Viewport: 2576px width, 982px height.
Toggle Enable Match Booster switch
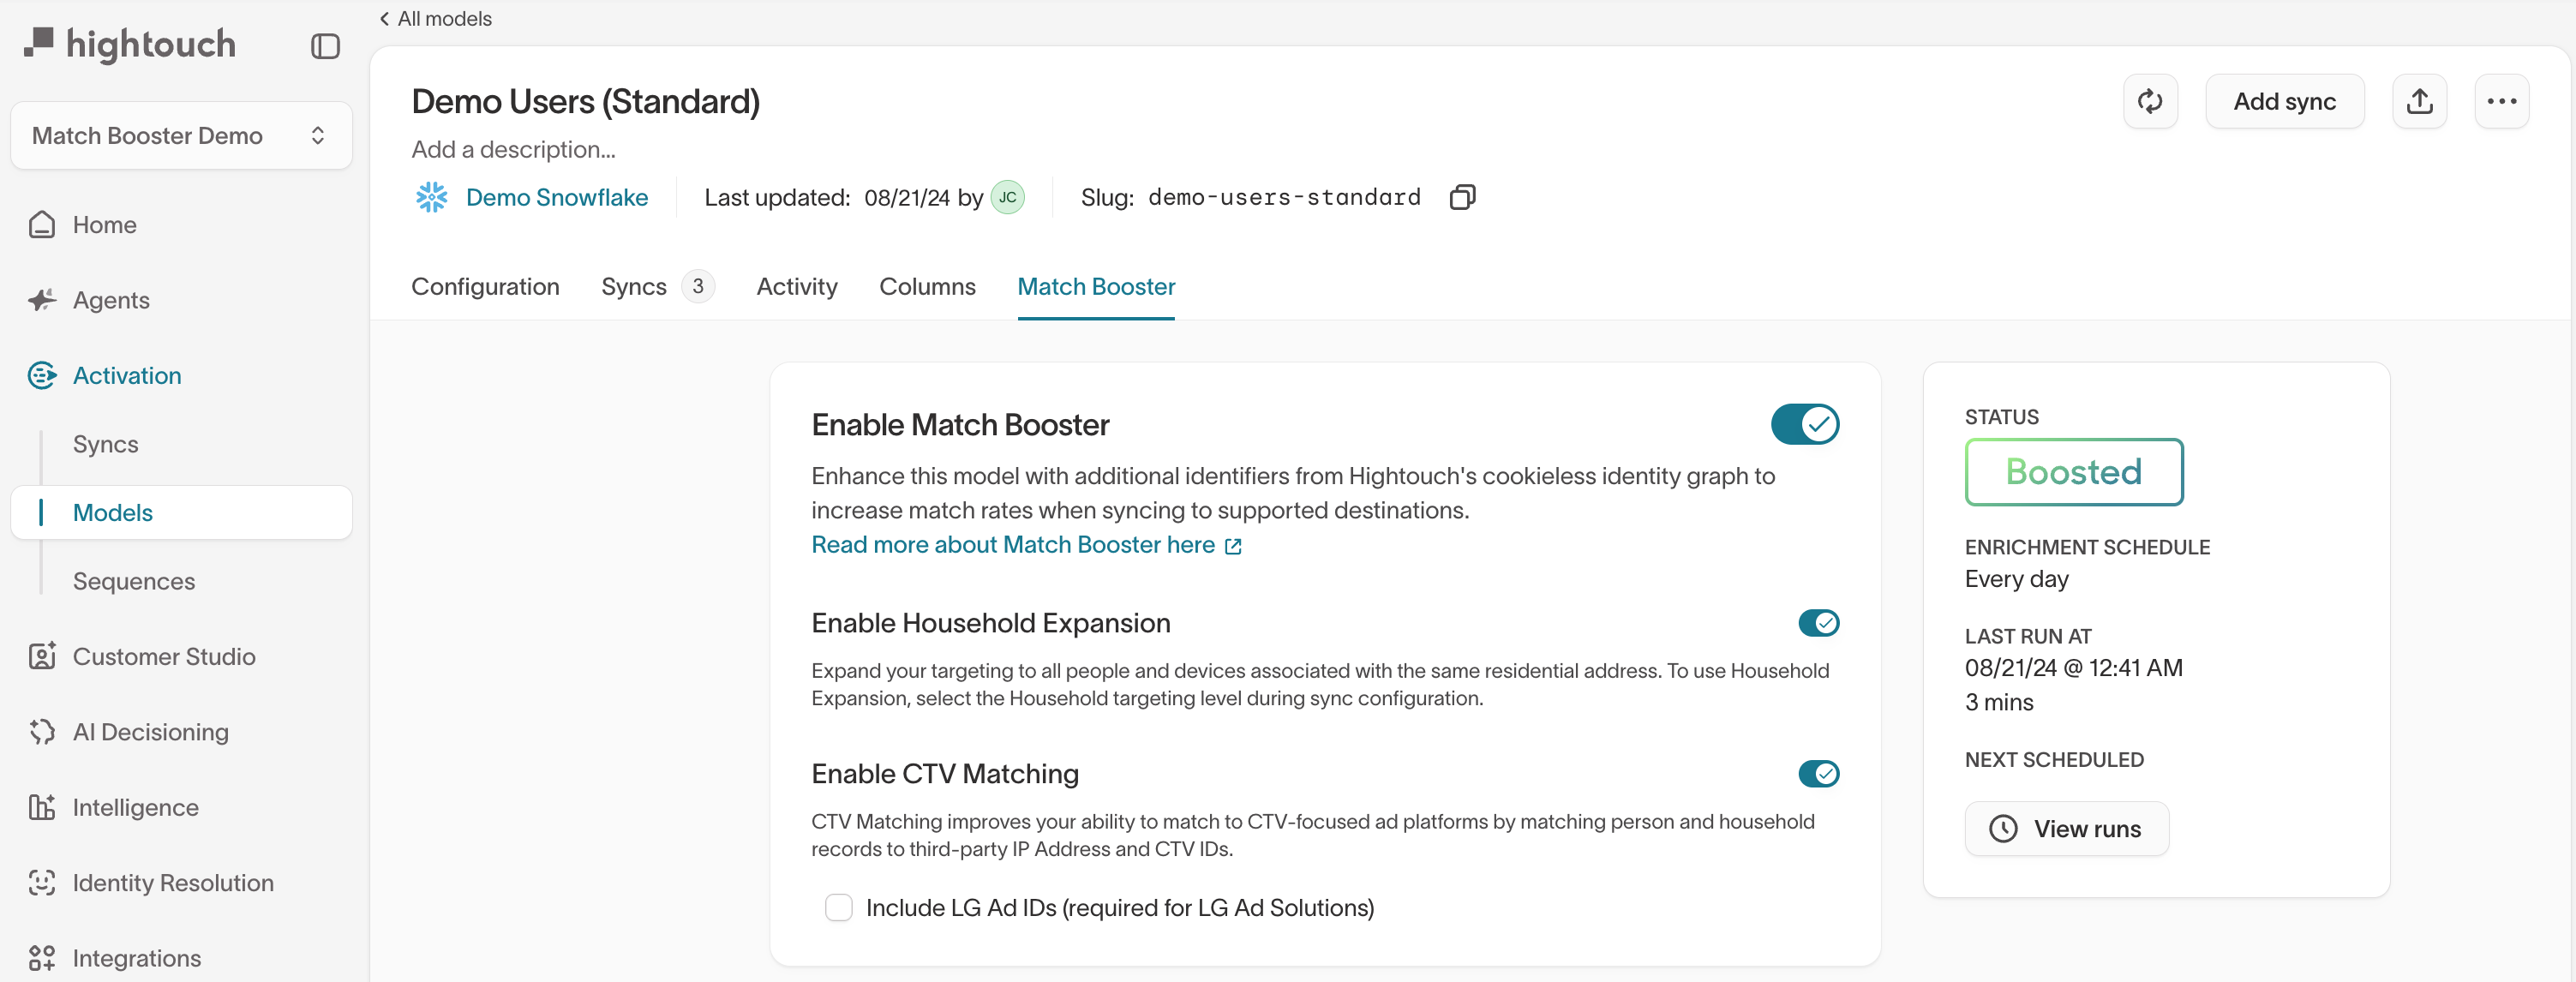tap(1805, 424)
